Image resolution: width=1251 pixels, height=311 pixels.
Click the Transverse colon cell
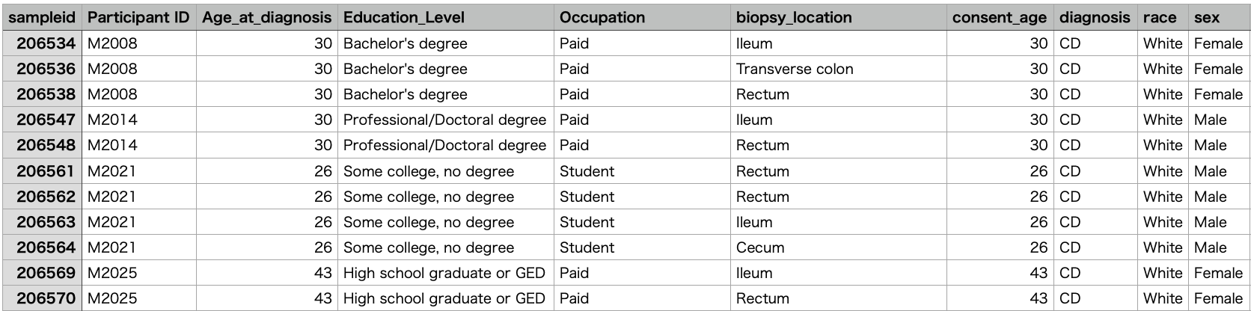tap(795, 69)
